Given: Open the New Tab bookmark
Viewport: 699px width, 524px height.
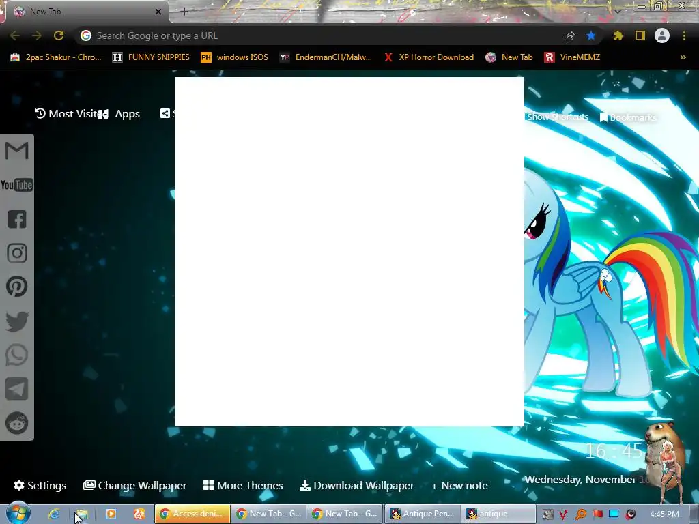Looking at the screenshot, I should (x=509, y=57).
